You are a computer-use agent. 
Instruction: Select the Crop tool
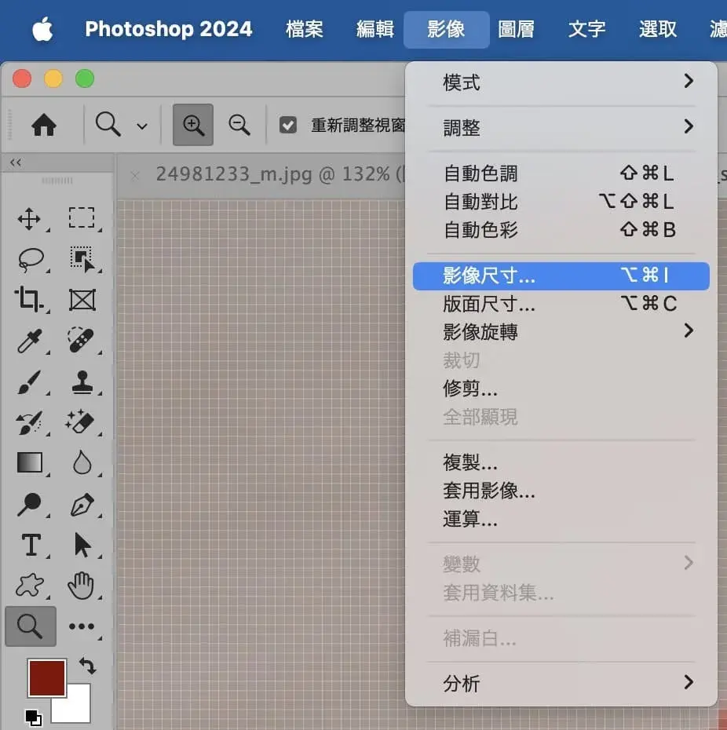point(28,299)
